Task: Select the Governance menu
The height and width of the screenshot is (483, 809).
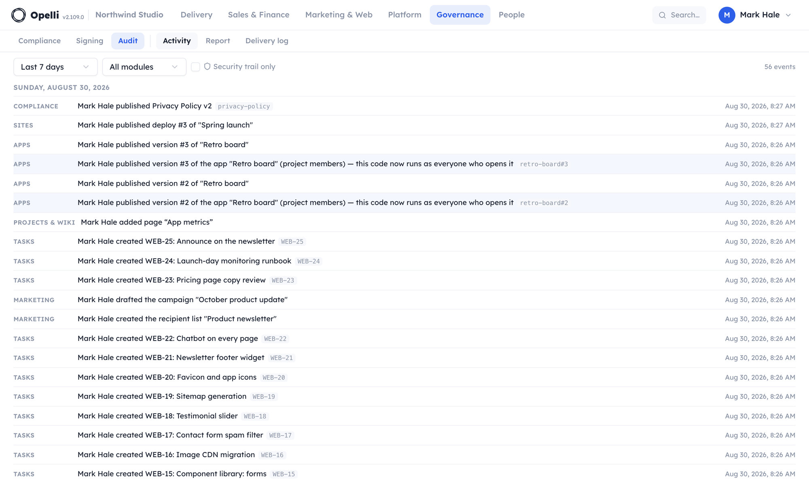Action: click(460, 15)
